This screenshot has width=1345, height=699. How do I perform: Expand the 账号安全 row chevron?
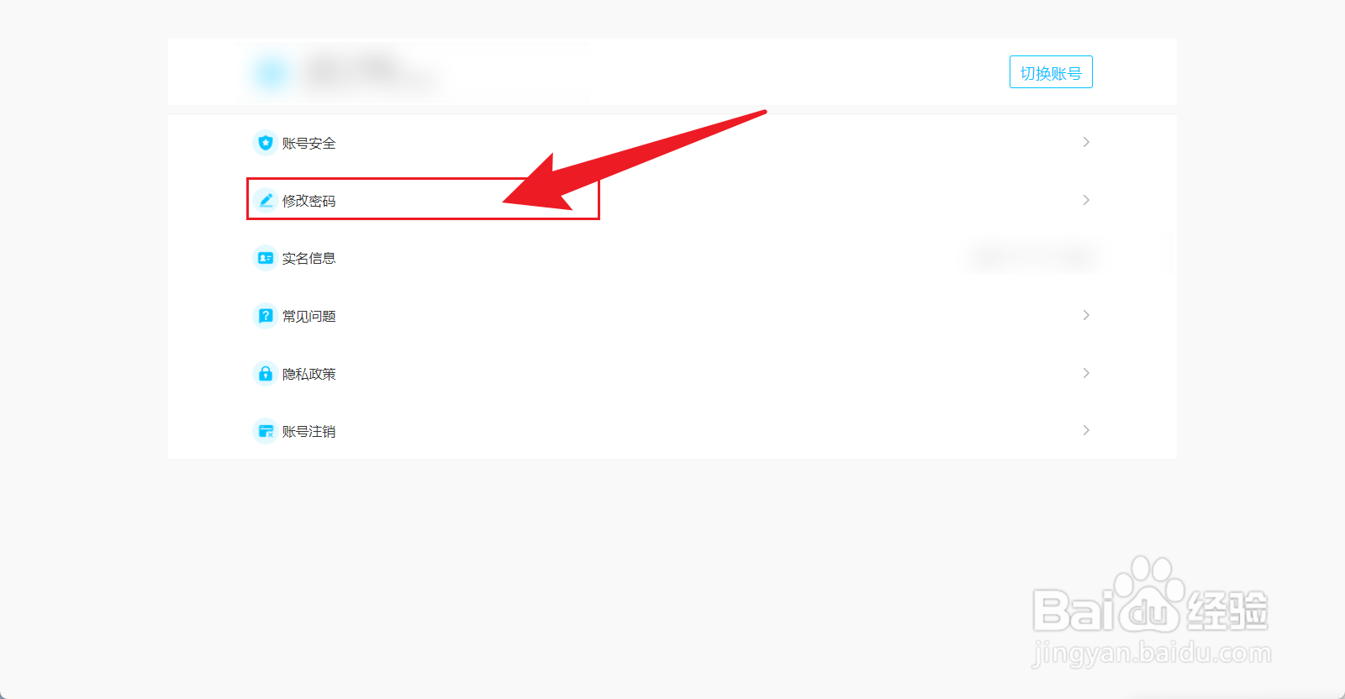[x=1086, y=142]
